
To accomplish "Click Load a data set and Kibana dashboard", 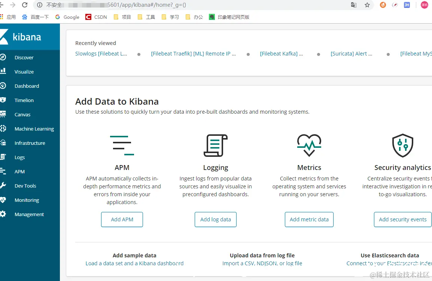I will (x=134, y=263).
